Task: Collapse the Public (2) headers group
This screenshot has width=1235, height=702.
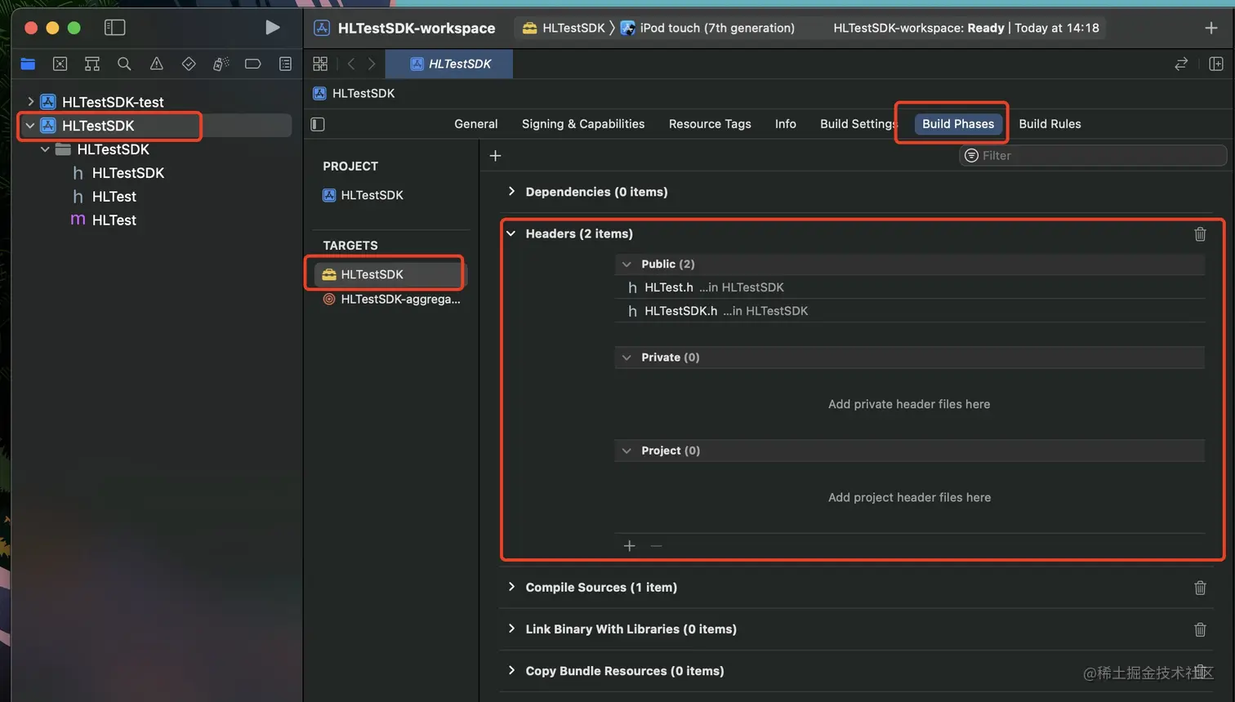Action: (x=626, y=264)
